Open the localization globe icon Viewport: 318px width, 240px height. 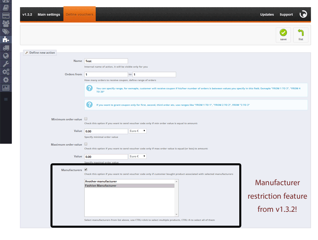tap(6, 56)
